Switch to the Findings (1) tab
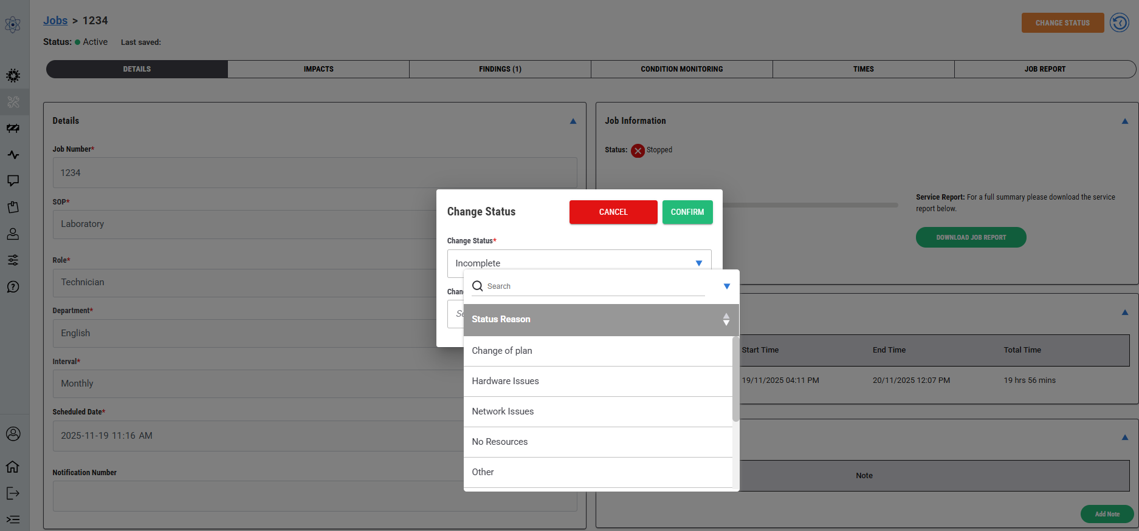The width and height of the screenshot is (1139, 531). tap(500, 69)
